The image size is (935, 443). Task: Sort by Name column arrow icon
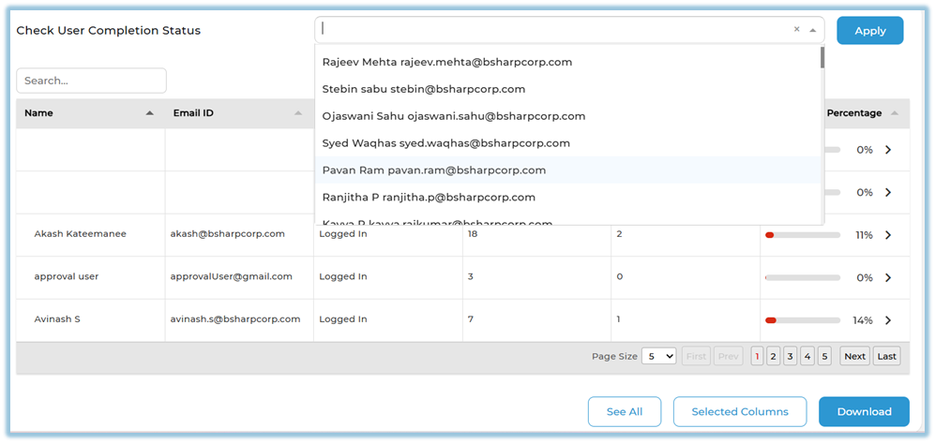149,113
